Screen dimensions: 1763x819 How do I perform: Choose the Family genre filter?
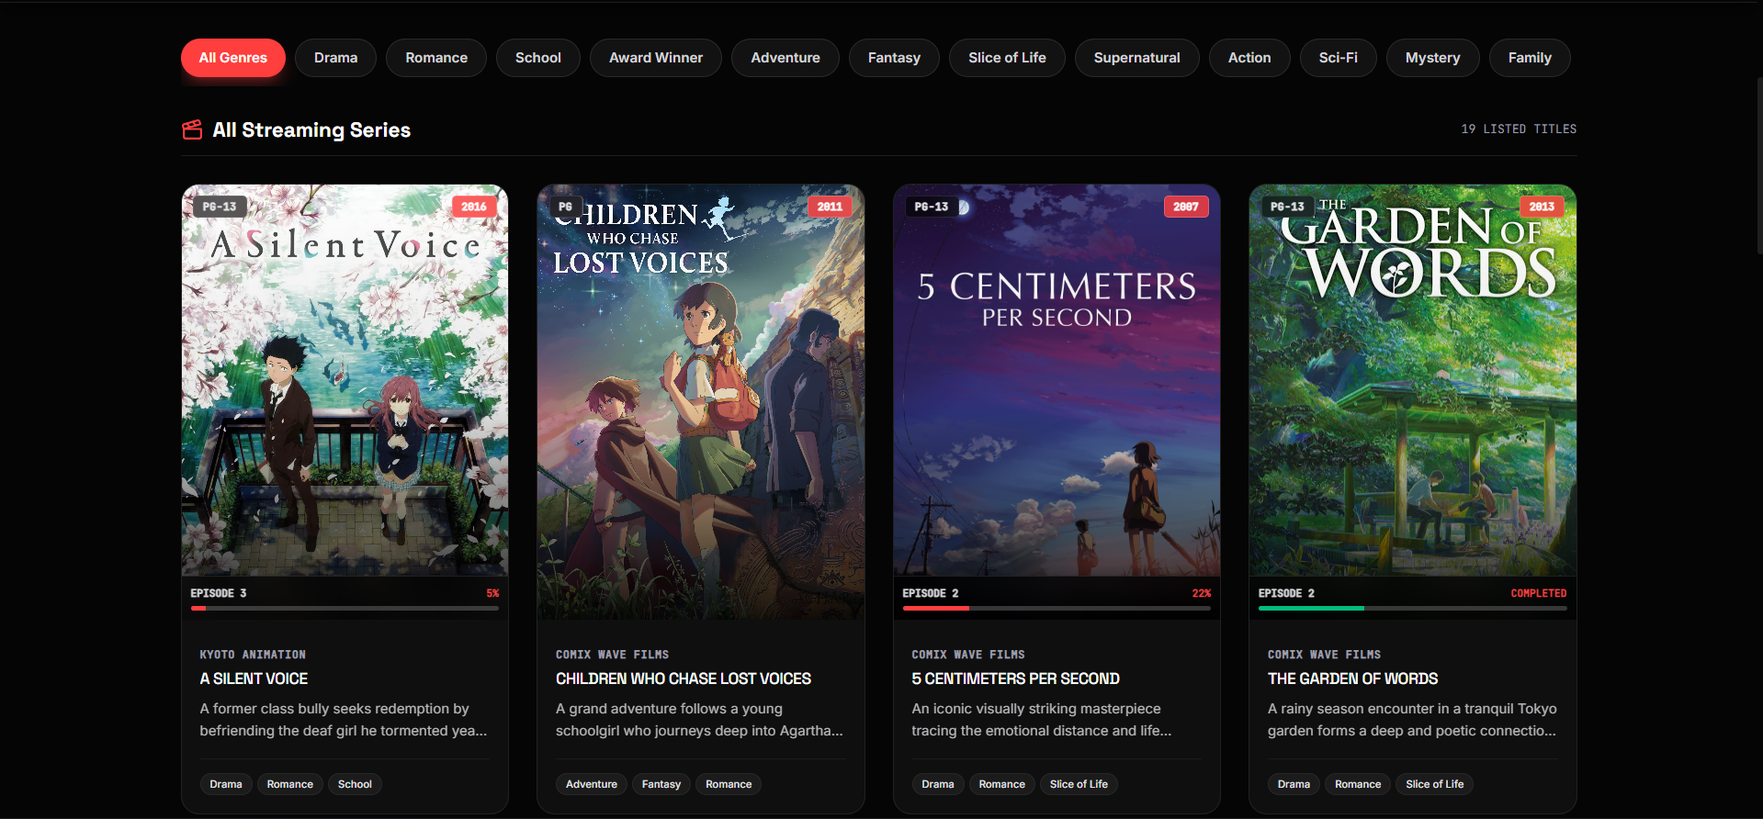click(1530, 58)
